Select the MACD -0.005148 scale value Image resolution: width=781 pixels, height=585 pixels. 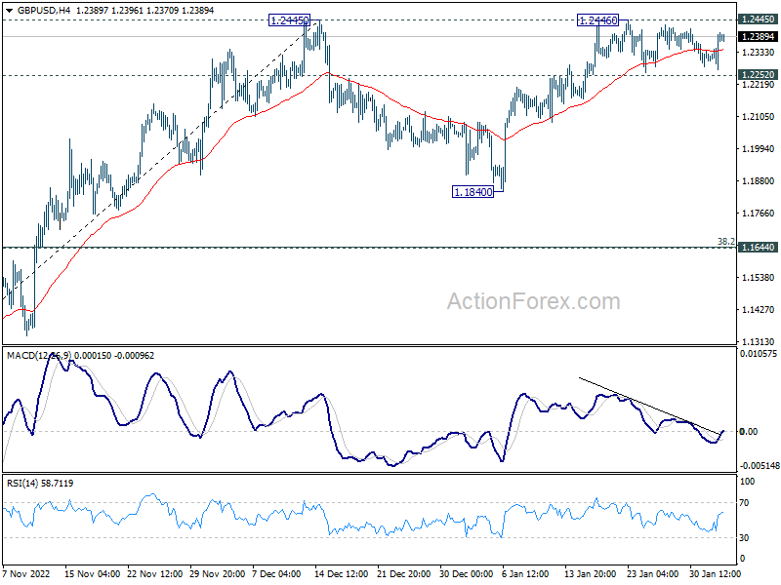(760, 466)
